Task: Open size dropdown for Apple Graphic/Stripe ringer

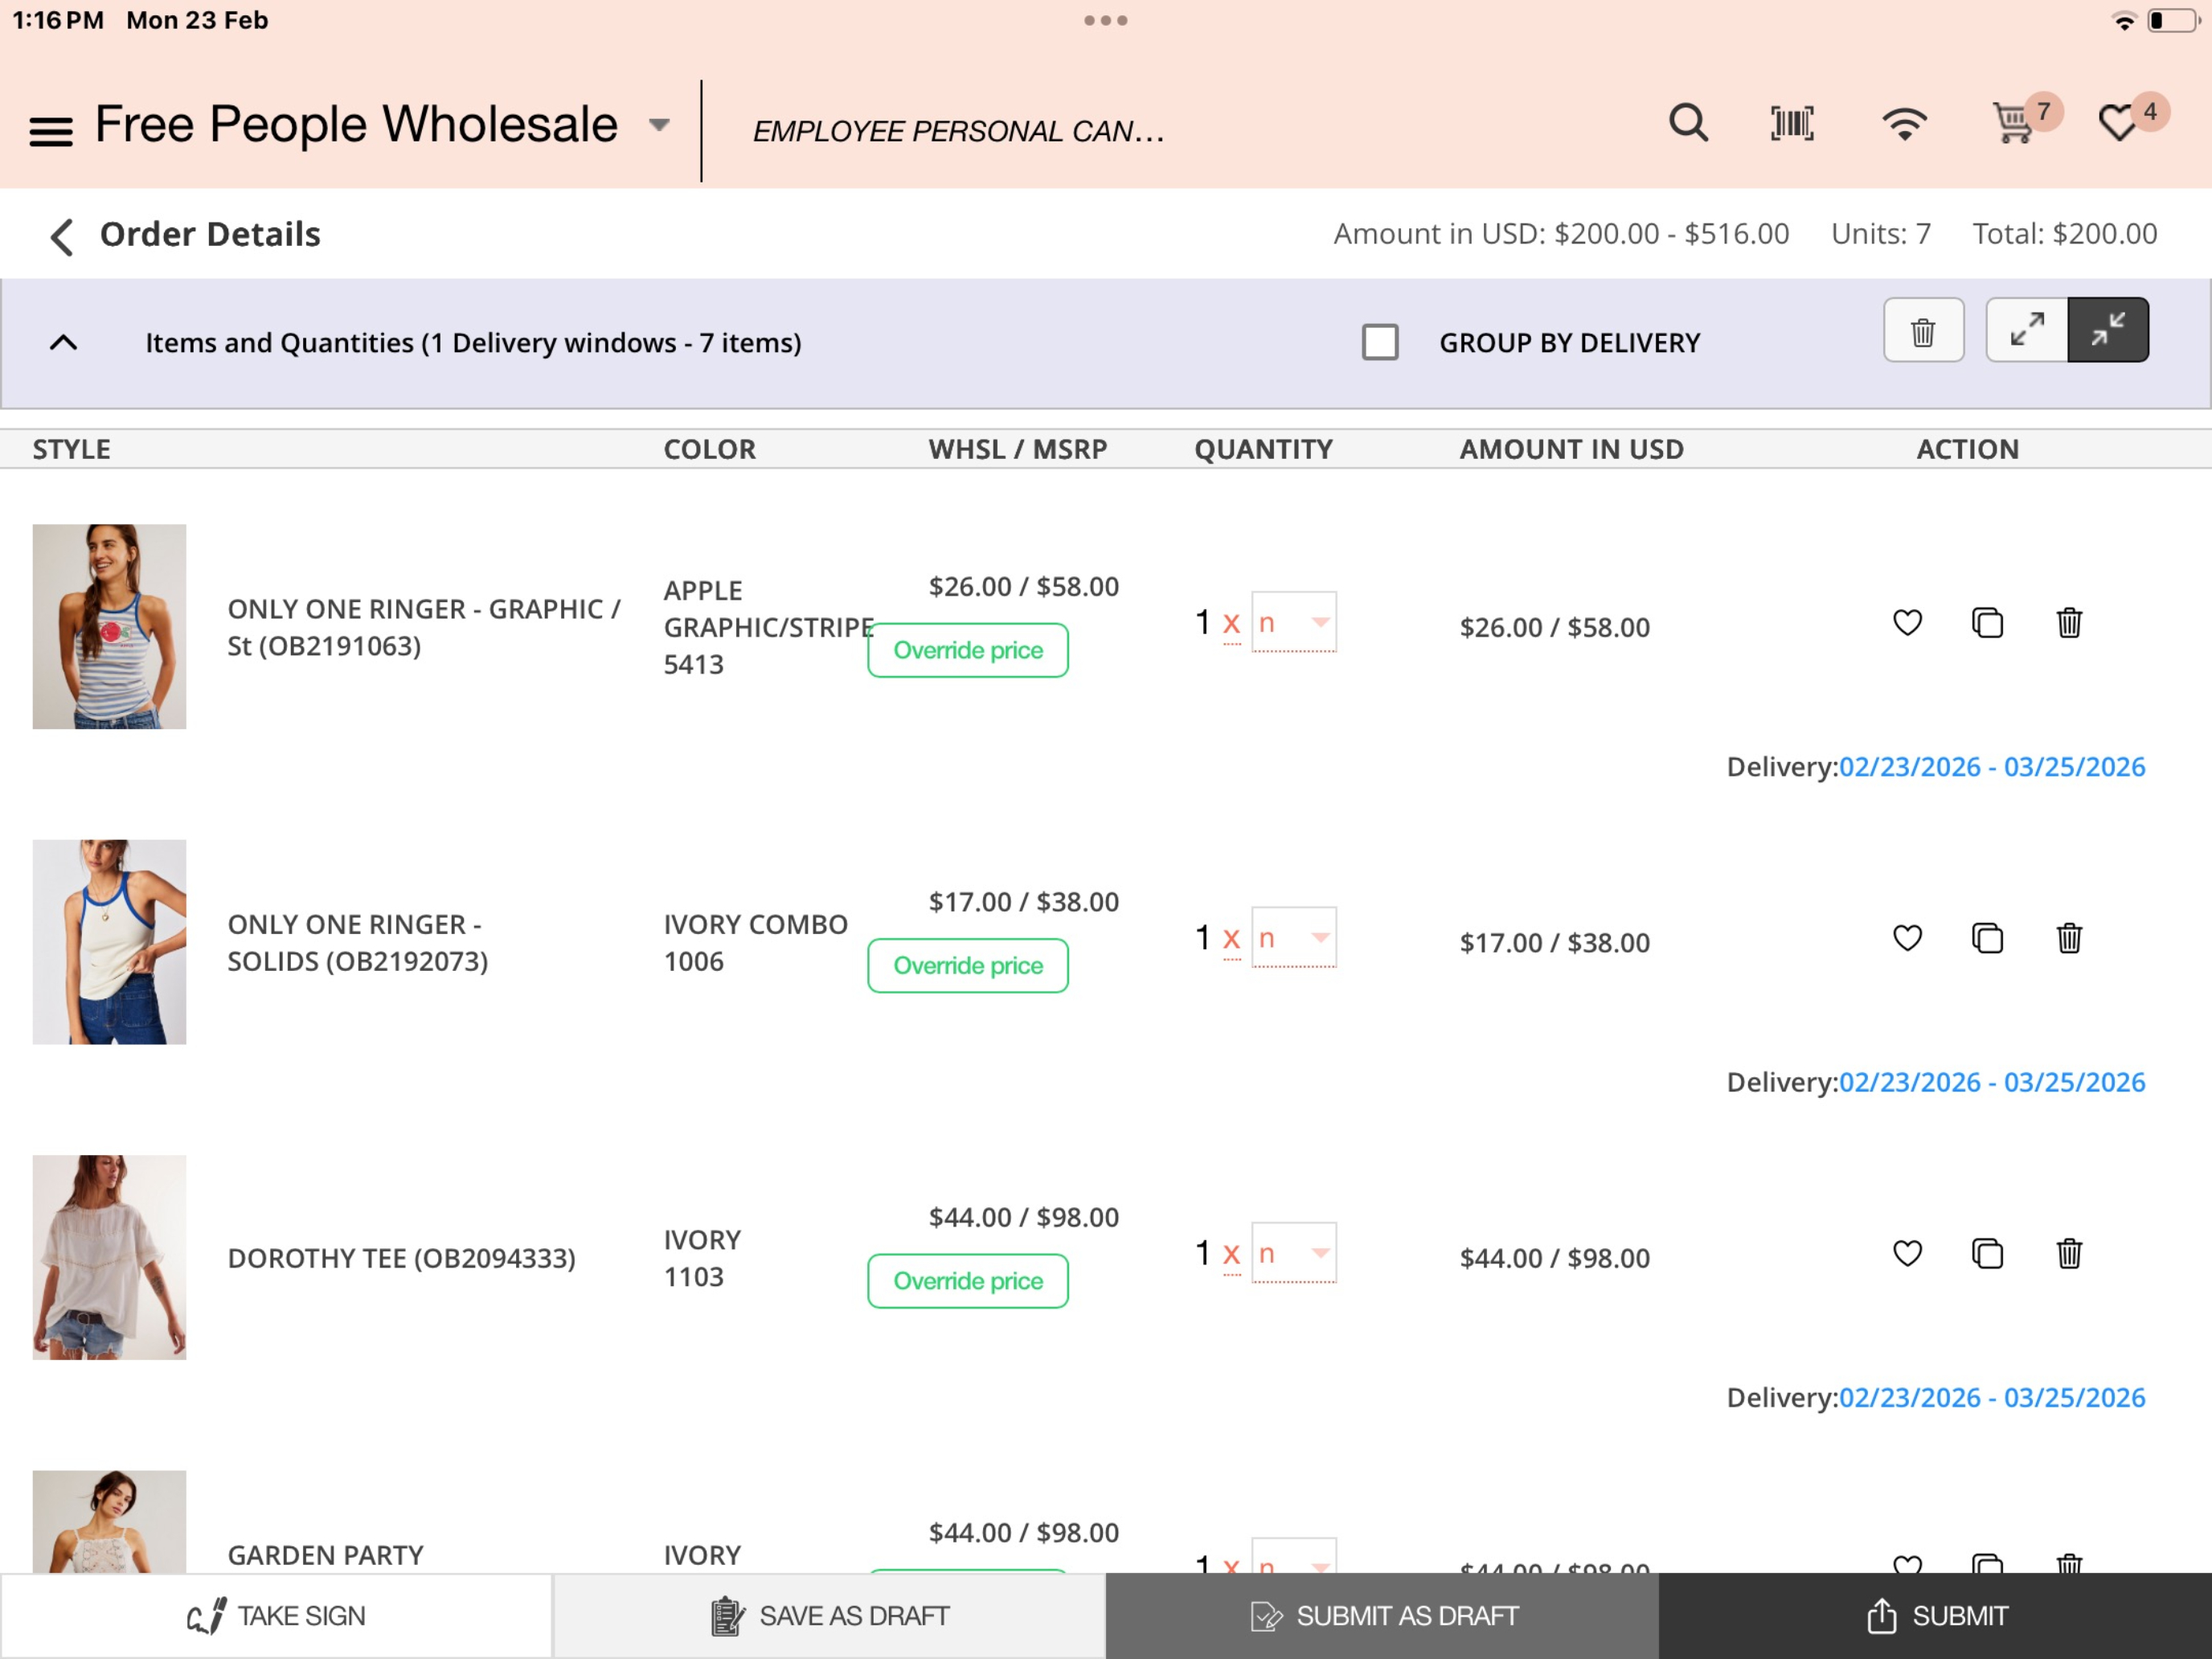Action: point(1293,622)
